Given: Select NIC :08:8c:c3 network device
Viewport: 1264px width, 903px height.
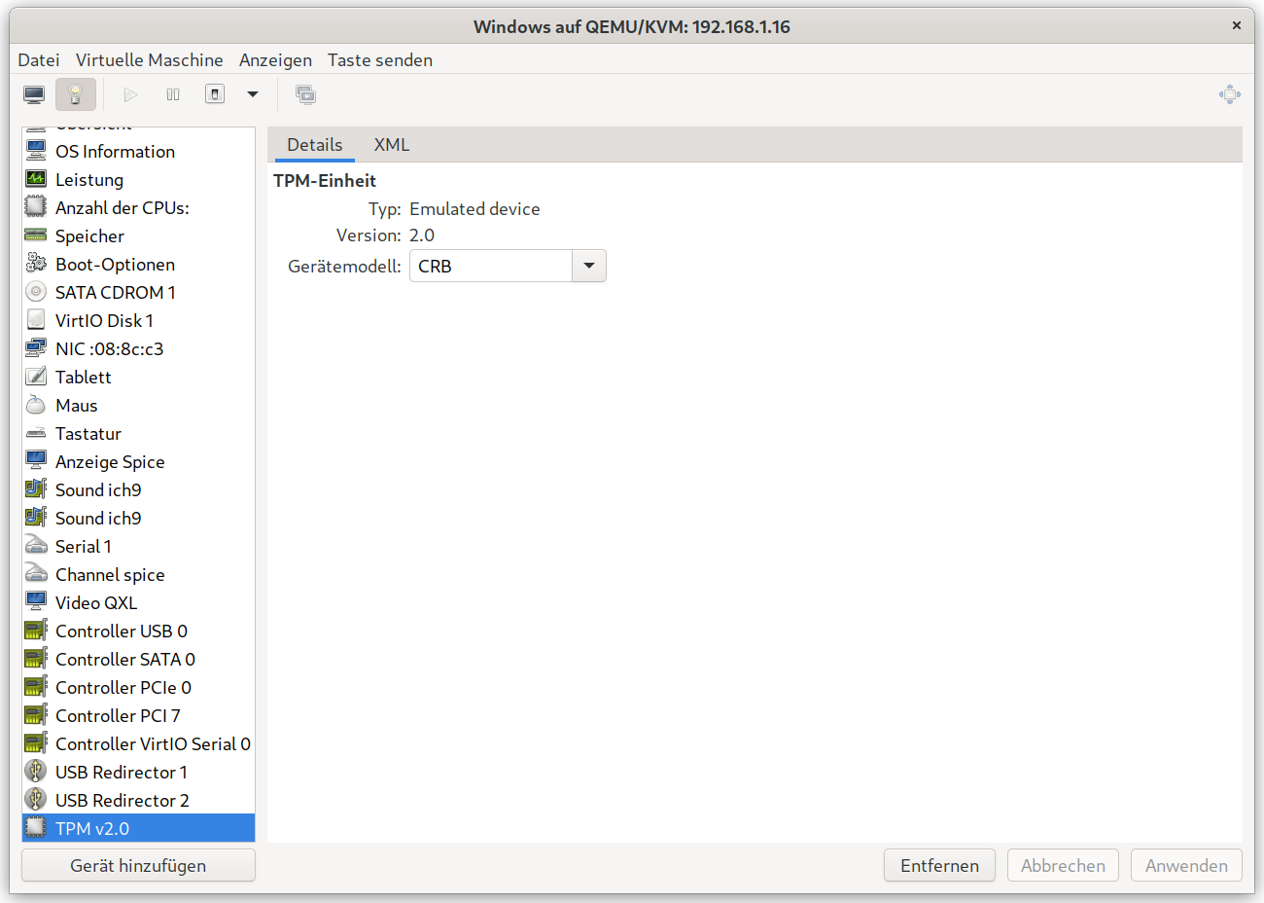Looking at the screenshot, I should pos(109,348).
